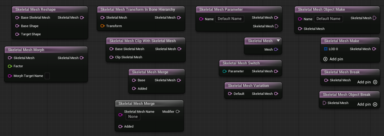Viewport: 384px width, 136px height.
Task: Click the Skeletal Mesh output pin on Object Make
Action: (375, 18)
